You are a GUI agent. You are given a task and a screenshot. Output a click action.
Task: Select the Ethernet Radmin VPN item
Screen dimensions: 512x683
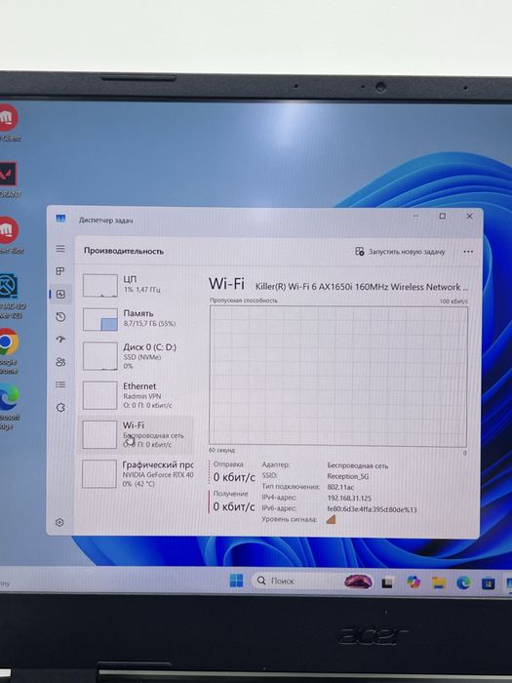(137, 395)
